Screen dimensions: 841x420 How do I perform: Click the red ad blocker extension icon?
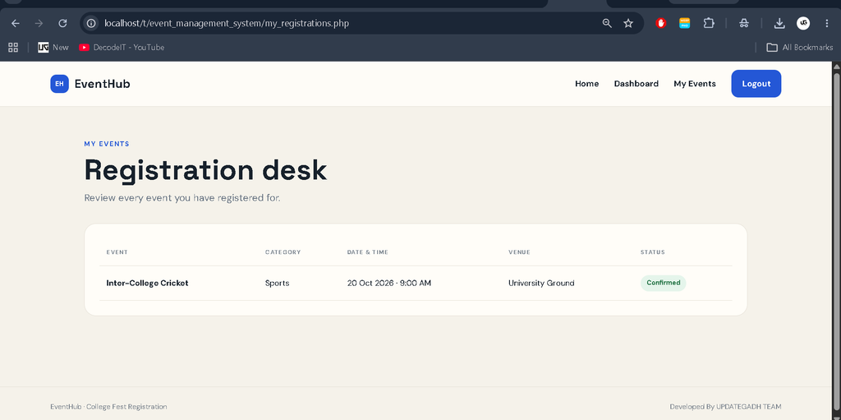[661, 23]
